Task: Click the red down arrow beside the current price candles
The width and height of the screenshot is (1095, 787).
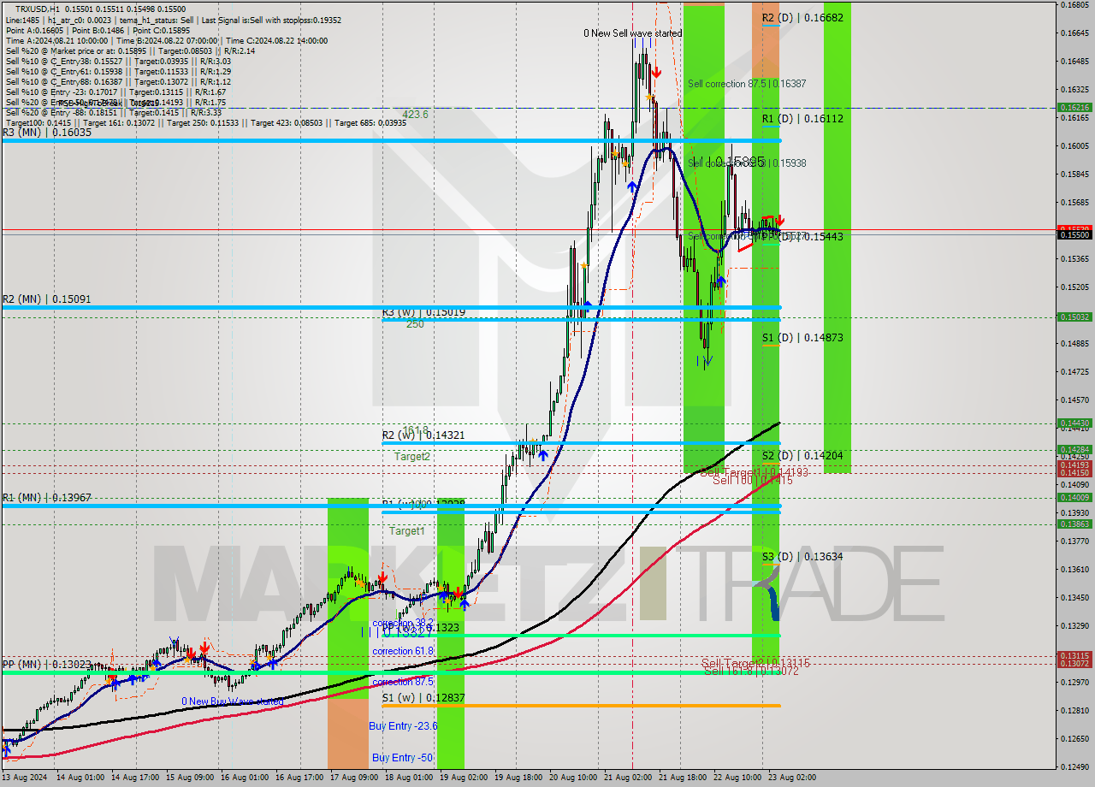Action: 779,218
